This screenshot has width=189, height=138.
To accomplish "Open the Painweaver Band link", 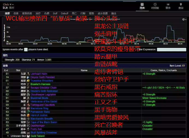I will point(40,112).
